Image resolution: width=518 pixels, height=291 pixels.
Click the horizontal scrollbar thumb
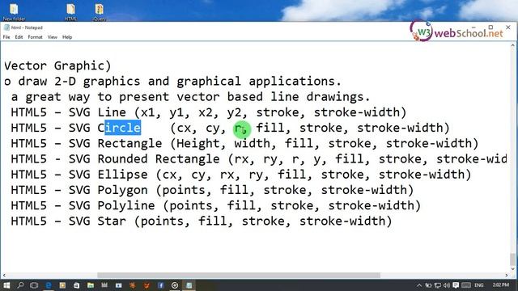pyautogui.click(x=239, y=275)
